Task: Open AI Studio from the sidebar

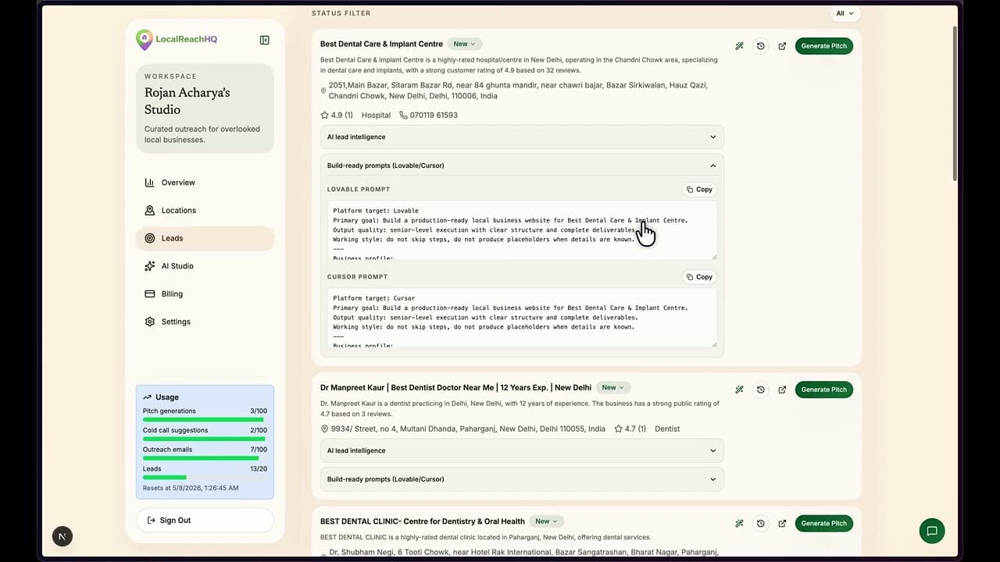Action: pos(177,265)
